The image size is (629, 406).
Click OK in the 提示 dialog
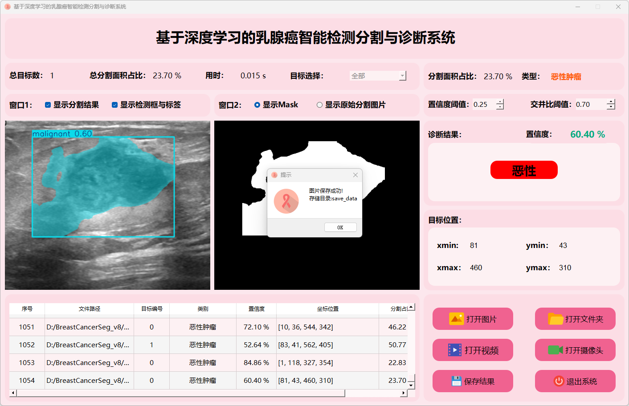click(340, 227)
